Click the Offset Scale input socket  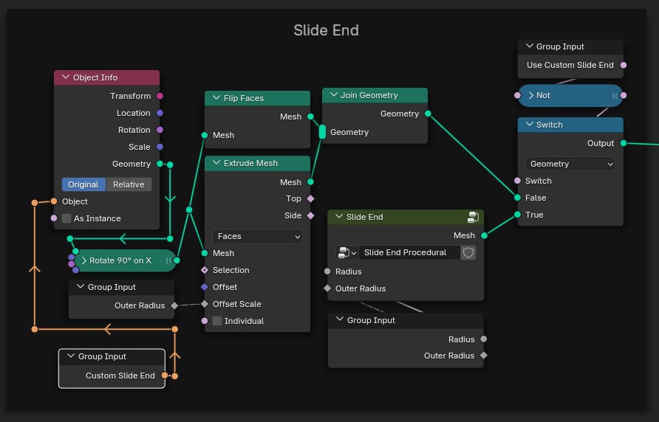tap(204, 303)
